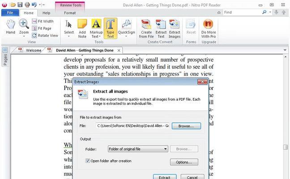Toggle Open folder after creation checkbox

[x=88, y=161]
